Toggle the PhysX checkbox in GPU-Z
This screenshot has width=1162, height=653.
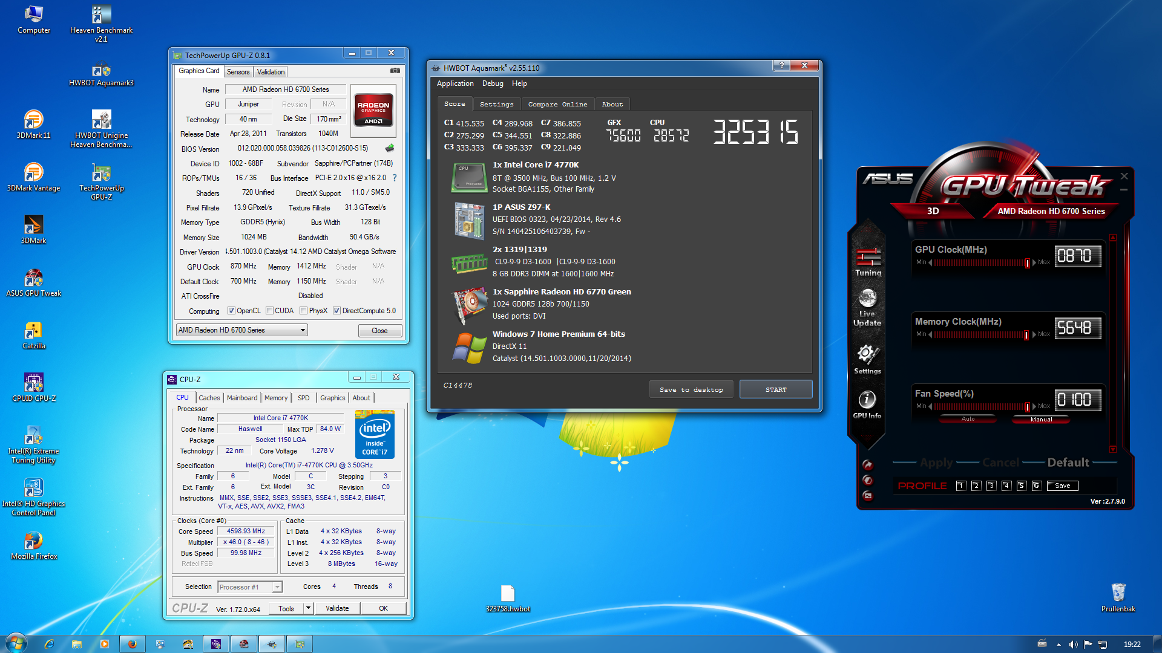(x=304, y=311)
